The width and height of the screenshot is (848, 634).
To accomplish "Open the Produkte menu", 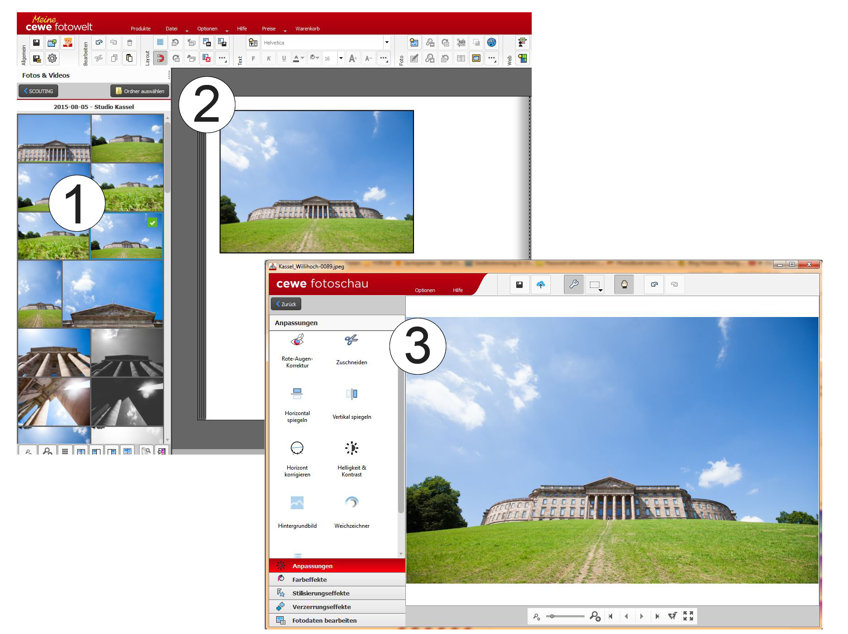I will pos(140,29).
